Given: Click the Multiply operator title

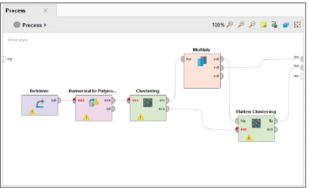Looking at the screenshot, I should 201,50.
